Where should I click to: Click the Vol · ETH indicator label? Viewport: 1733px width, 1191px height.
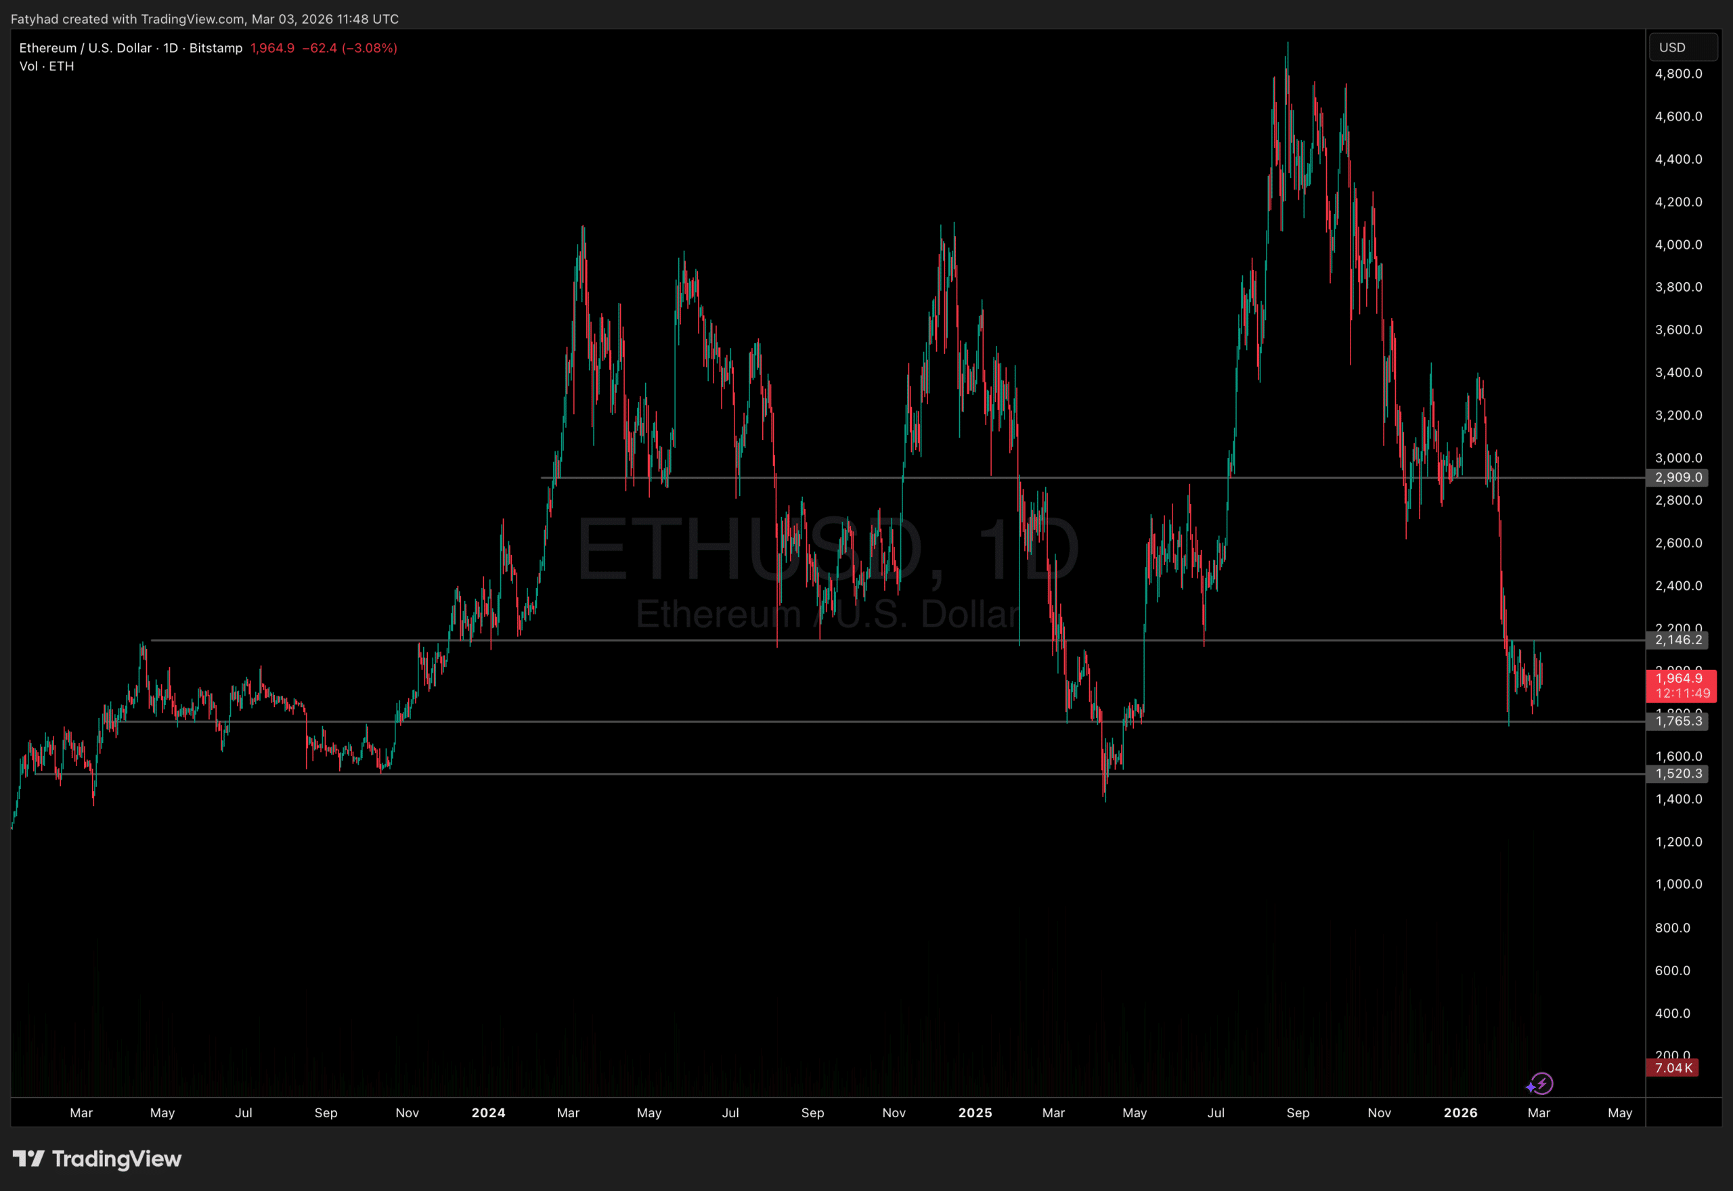pyautogui.click(x=46, y=66)
